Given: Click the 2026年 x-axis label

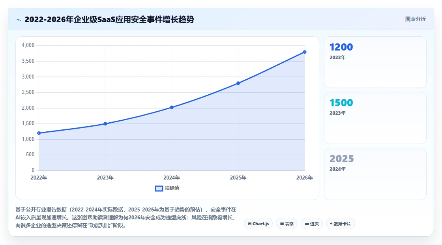Looking at the screenshot, I should point(304,178).
